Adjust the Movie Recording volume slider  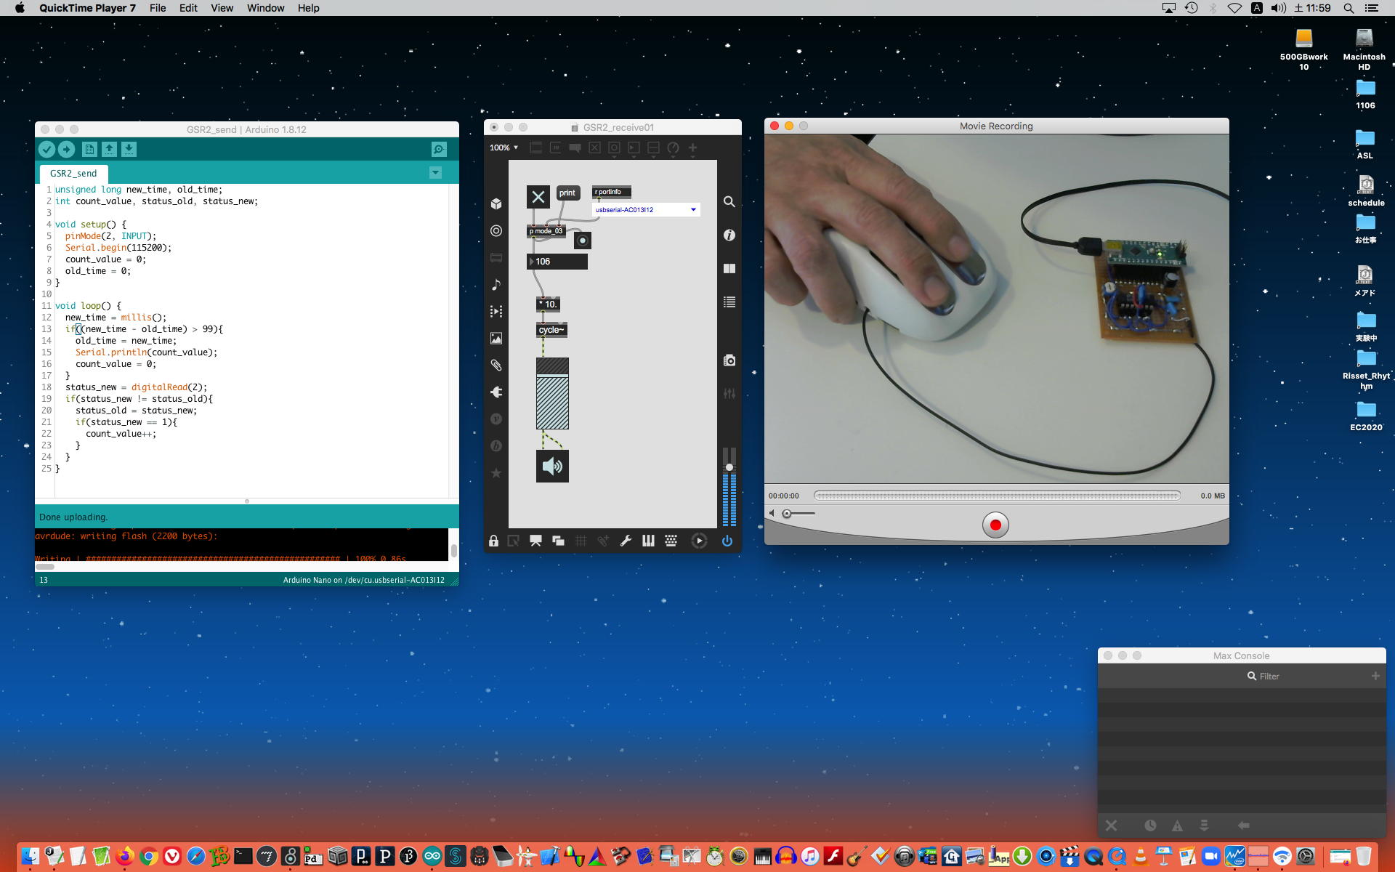point(788,514)
